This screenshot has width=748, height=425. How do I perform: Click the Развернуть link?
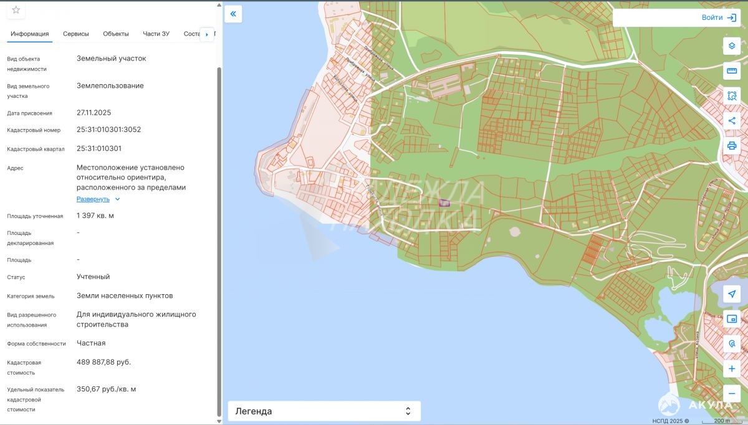coord(93,199)
